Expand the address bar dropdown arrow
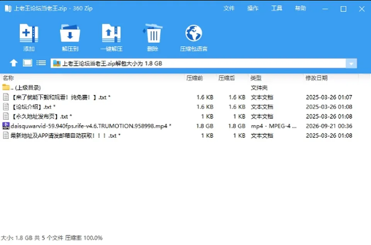Viewport: 371px width, 245px height. pyautogui.click(x=351, y=63)
